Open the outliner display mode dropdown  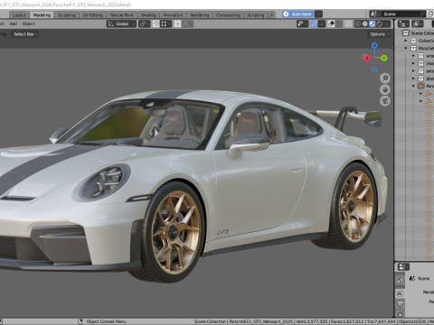[417, 23]
